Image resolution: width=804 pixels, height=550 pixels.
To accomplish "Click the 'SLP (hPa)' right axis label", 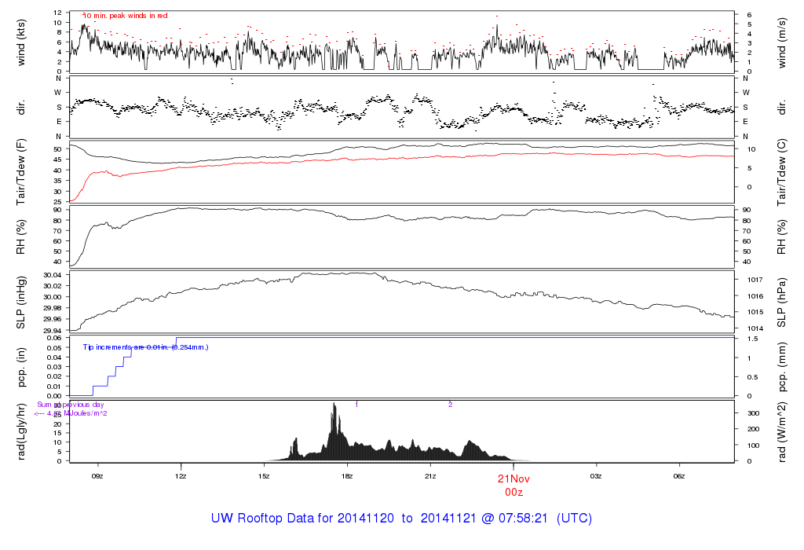I will 782,302.
